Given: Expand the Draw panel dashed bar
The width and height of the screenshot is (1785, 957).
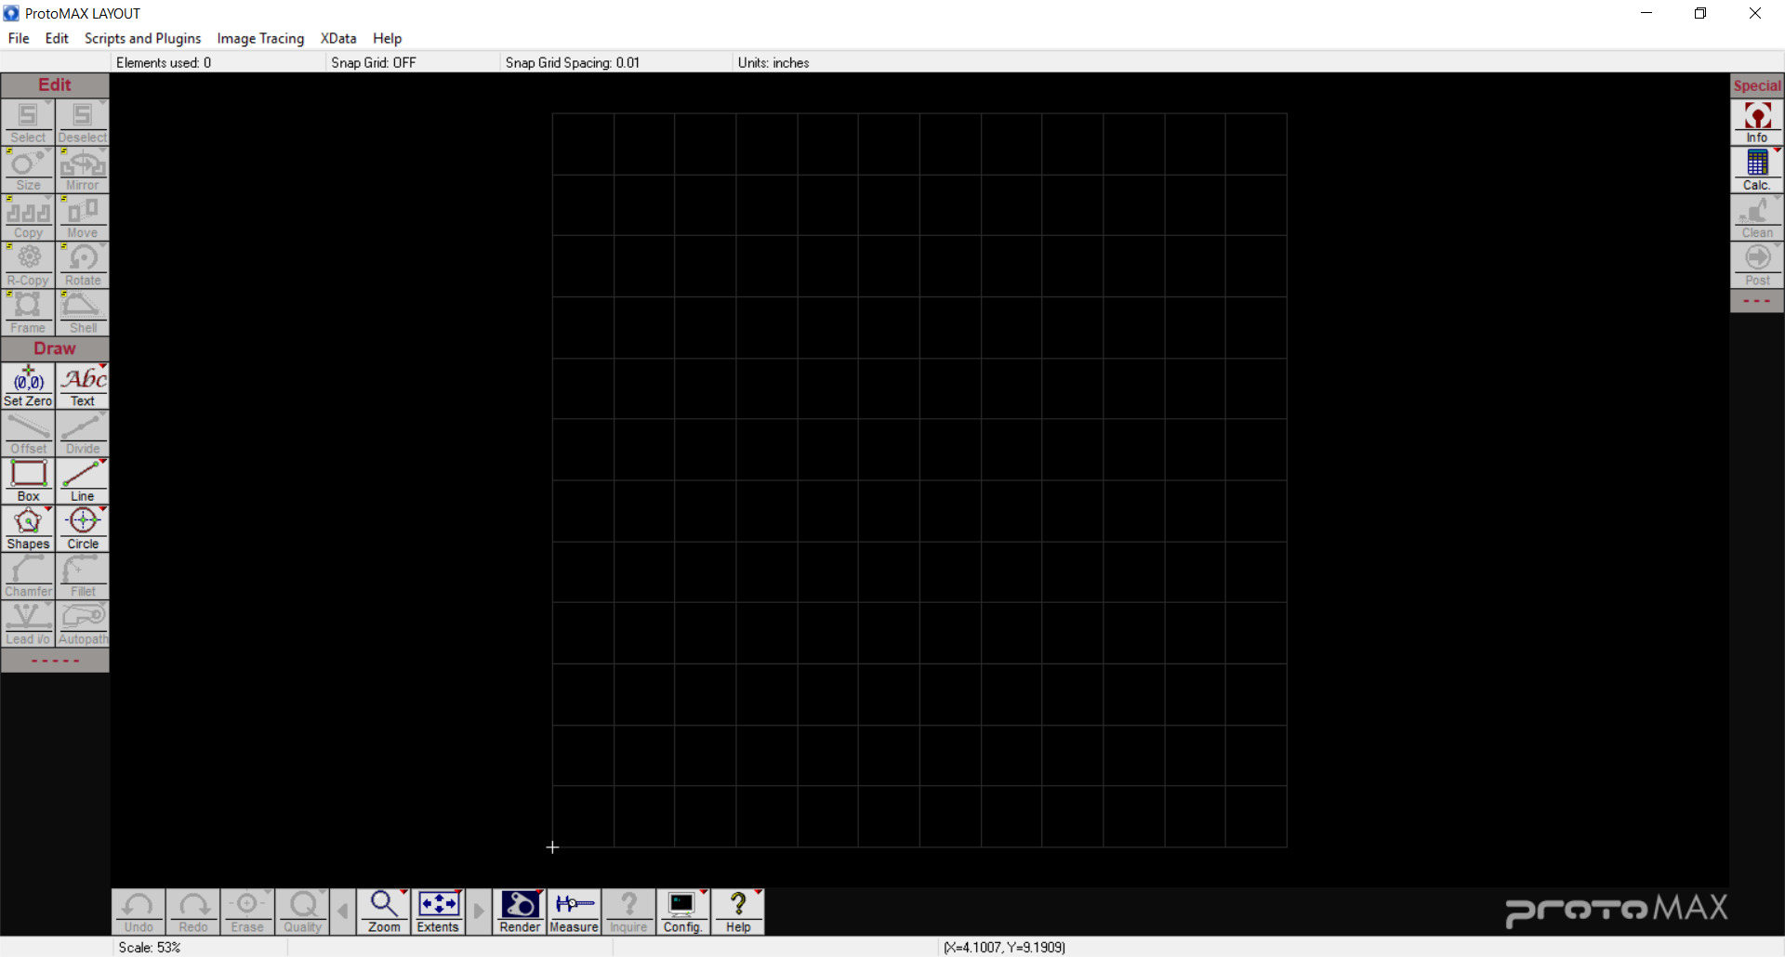Looking at the screenshot, I should [x=55, y=661].
